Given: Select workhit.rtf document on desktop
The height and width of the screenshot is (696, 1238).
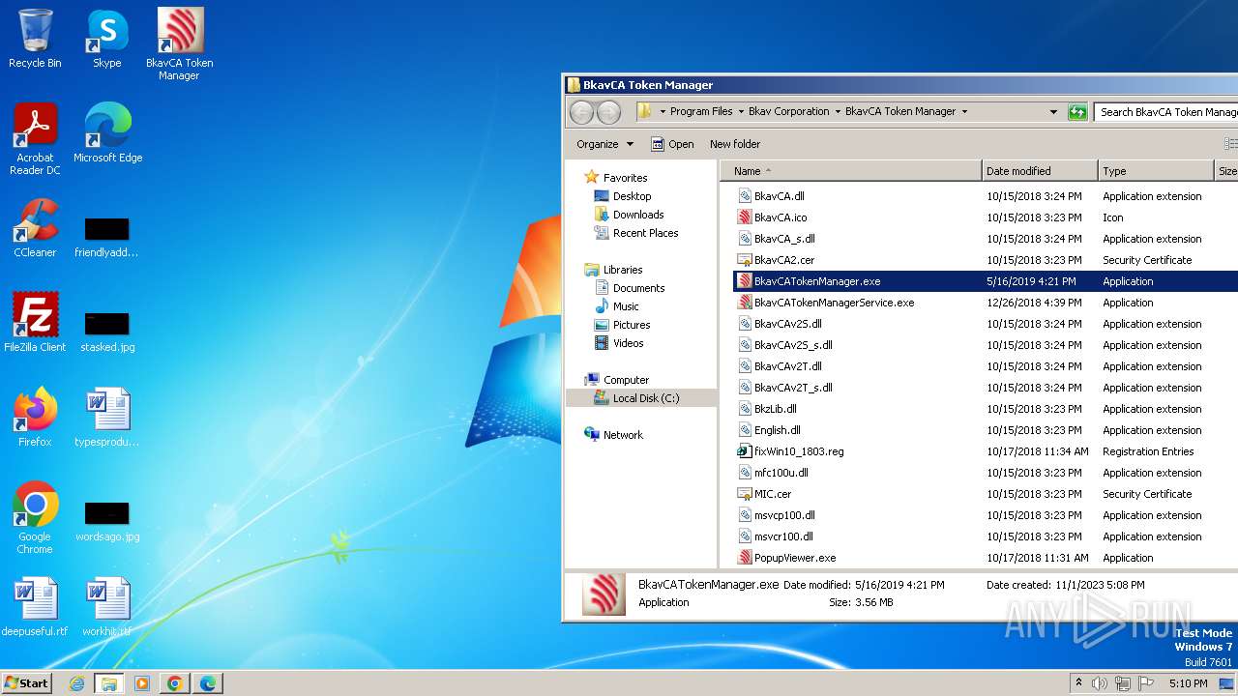Looking at the screenshot, I should tap(107, 607).
